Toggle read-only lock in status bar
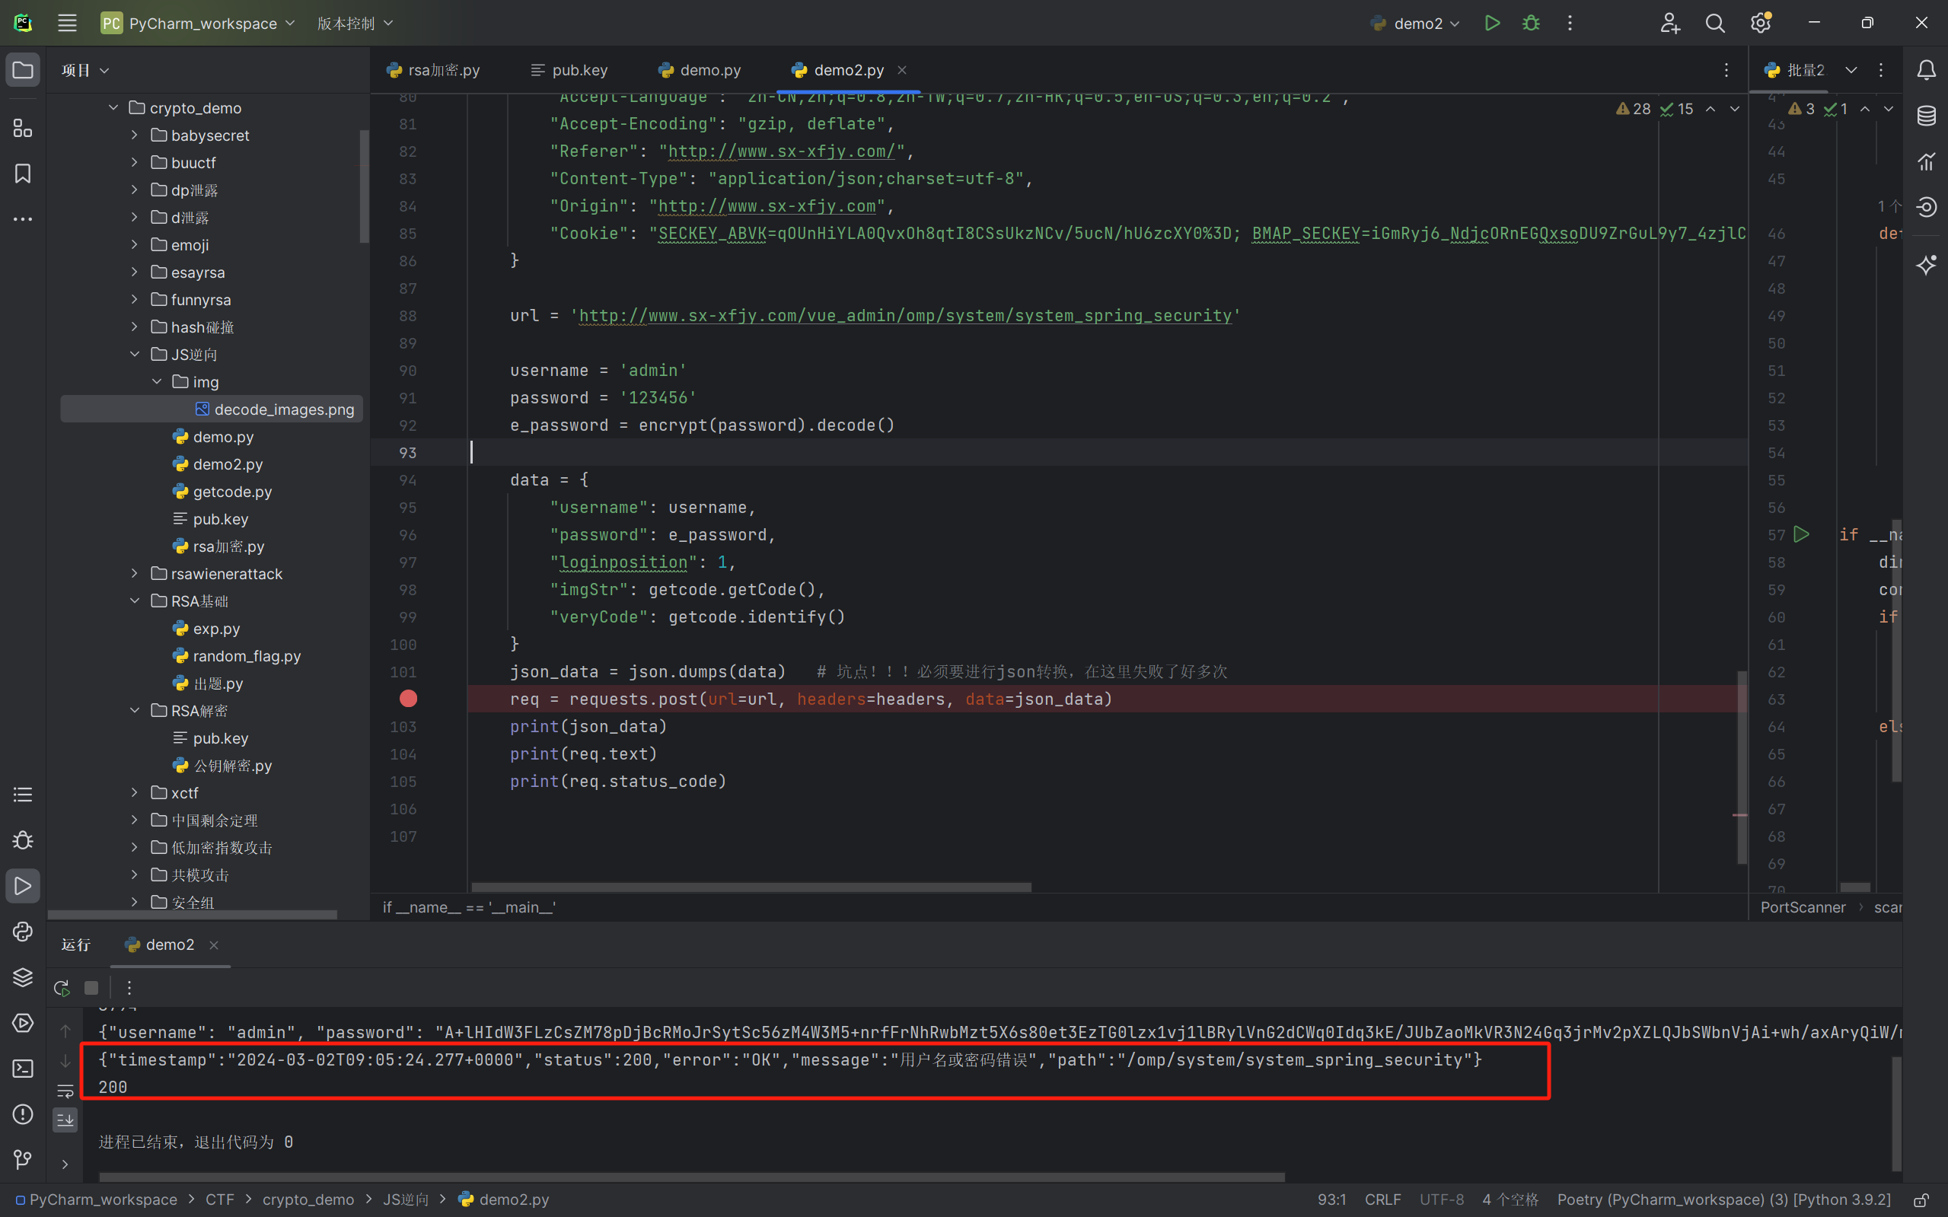 [x=1921, y=1199]
